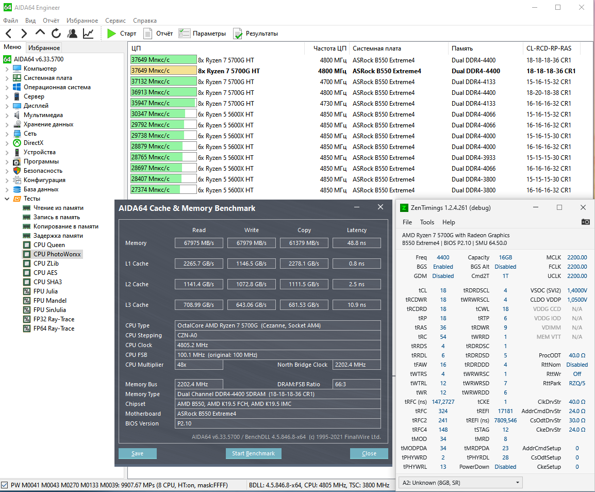Open the ZenTimings File menu

(407, 222)
